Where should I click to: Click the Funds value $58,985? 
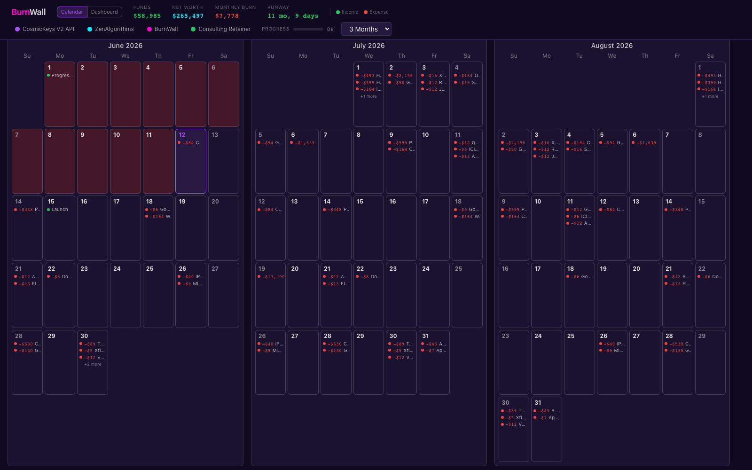[x=147, y=16]
